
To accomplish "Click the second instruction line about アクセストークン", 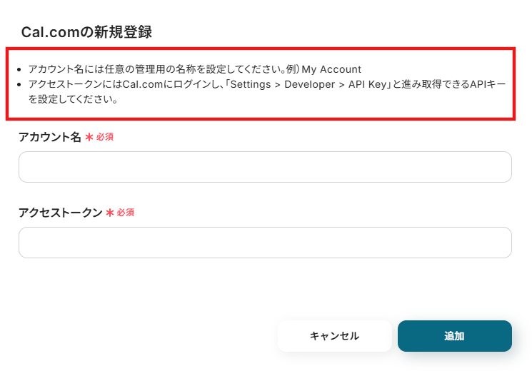I will pos(264,84).
